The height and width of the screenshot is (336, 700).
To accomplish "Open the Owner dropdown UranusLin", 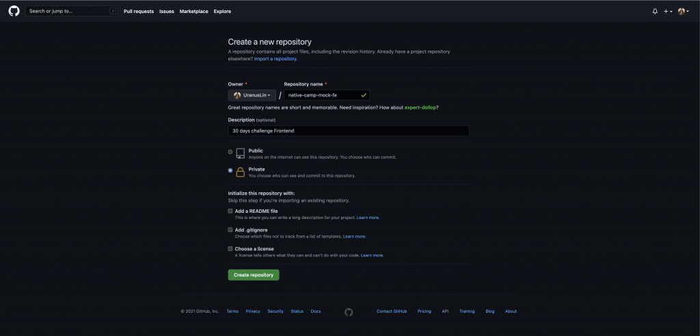I will tap(252, 95).
